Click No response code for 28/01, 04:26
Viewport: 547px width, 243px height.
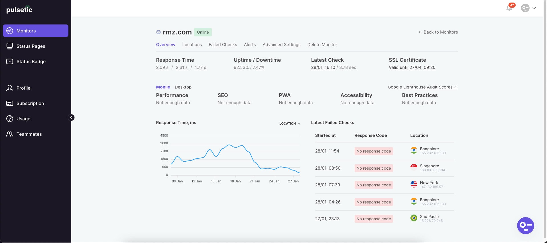coord(374,202)
